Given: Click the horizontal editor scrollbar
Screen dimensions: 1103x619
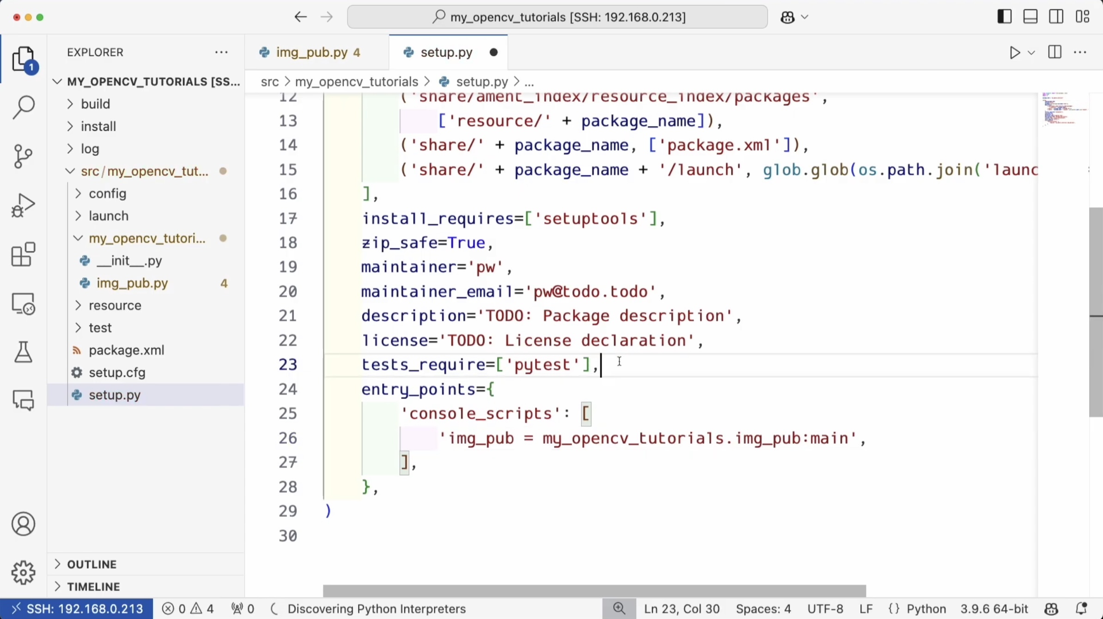Looking at the screenshot, I should (x=594, y=591).
